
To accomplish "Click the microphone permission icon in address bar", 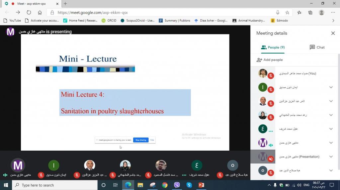I will click(x=278, y=13).
